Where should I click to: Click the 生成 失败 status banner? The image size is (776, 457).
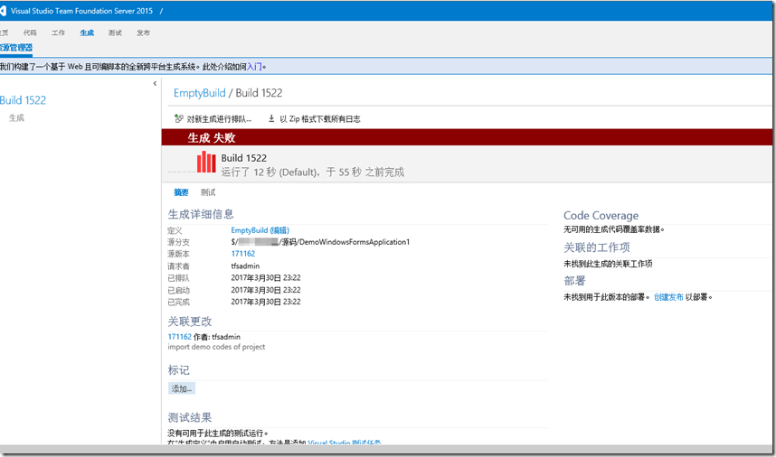pos(467,137)
